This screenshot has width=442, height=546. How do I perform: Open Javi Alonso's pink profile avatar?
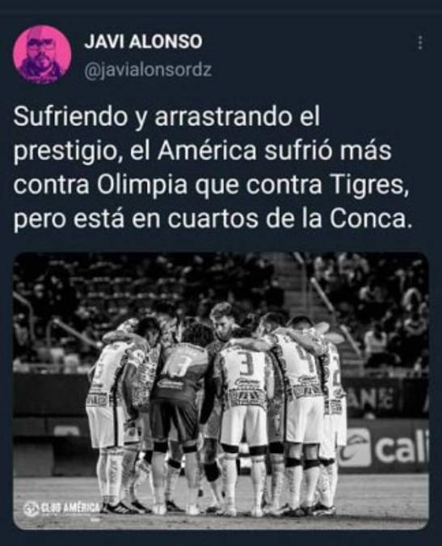pos(43,54)
